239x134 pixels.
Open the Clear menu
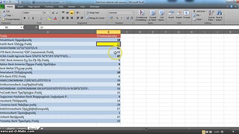pos(198,19)
